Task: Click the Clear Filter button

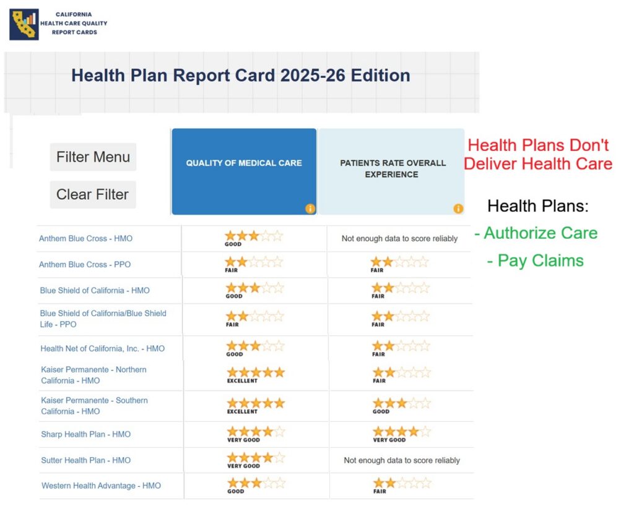Action: [x=93, y=194]
